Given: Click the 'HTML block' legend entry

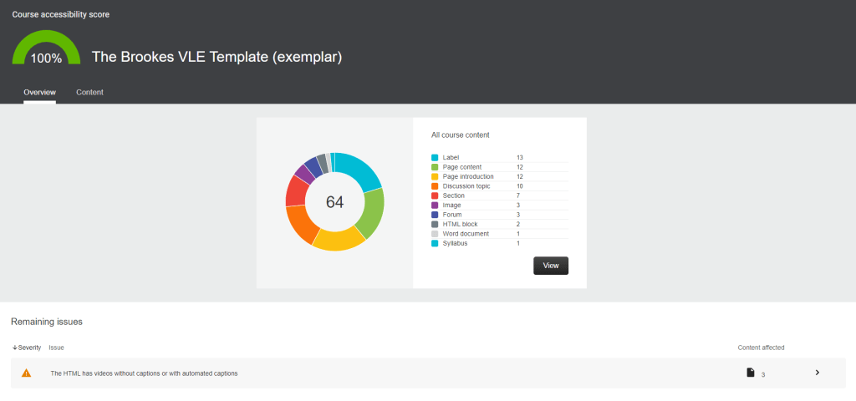Looking at the screenshot, I should (461, 224).
